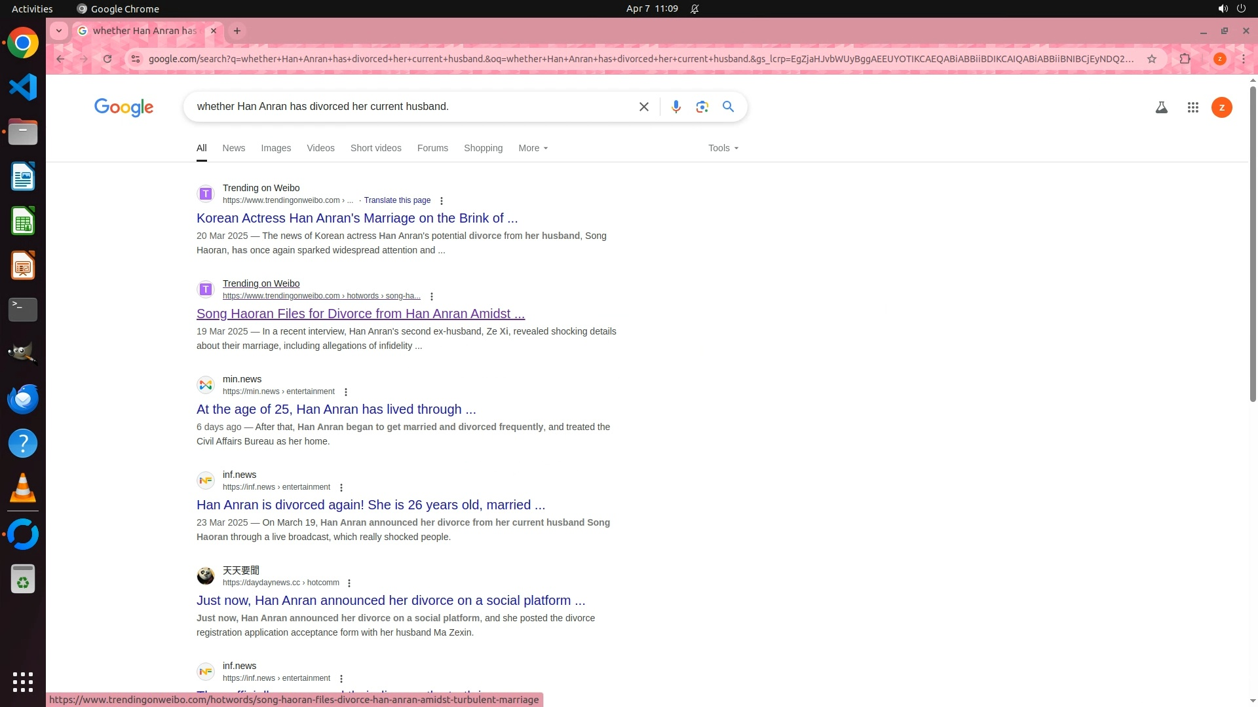
Task: Open Google Lens image search icon
Action: tap(702, 107)
